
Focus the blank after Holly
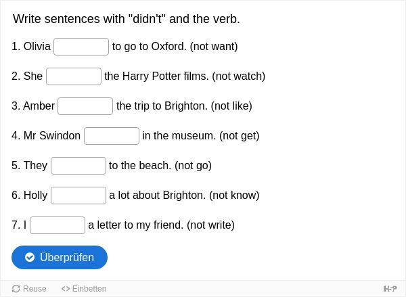78,196
